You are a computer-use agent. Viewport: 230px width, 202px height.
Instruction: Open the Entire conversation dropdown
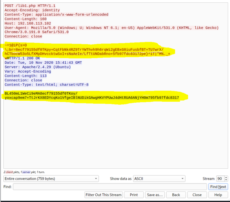51,178
